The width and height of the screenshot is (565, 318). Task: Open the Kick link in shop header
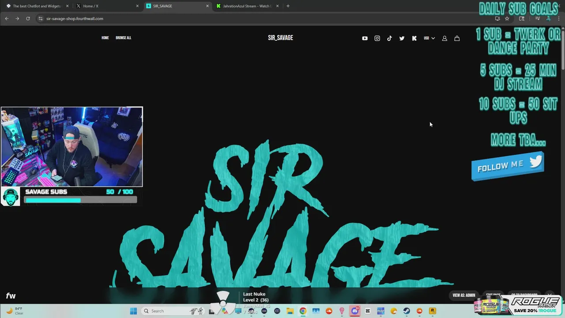click(414, 38)
